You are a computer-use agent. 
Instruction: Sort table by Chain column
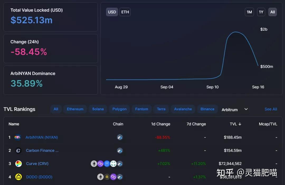coord(118,124)
